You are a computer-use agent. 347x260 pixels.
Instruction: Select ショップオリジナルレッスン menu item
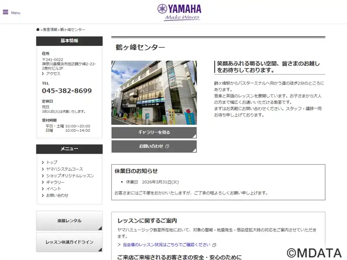tap(70, 175)
